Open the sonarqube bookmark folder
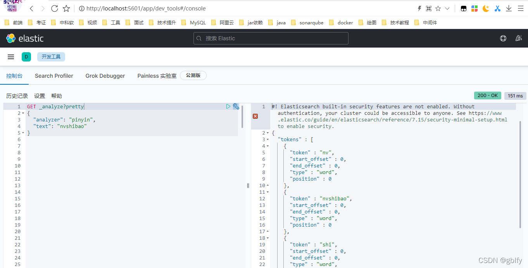The height and width of the screenshot is (268, 528). pyautogui.click(x=307, y=22)
